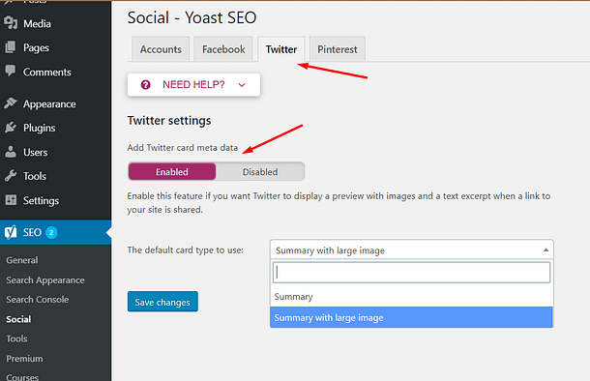Set Twitter card meta data to Disabled
The image size is (590, 381).
(260, 171)
